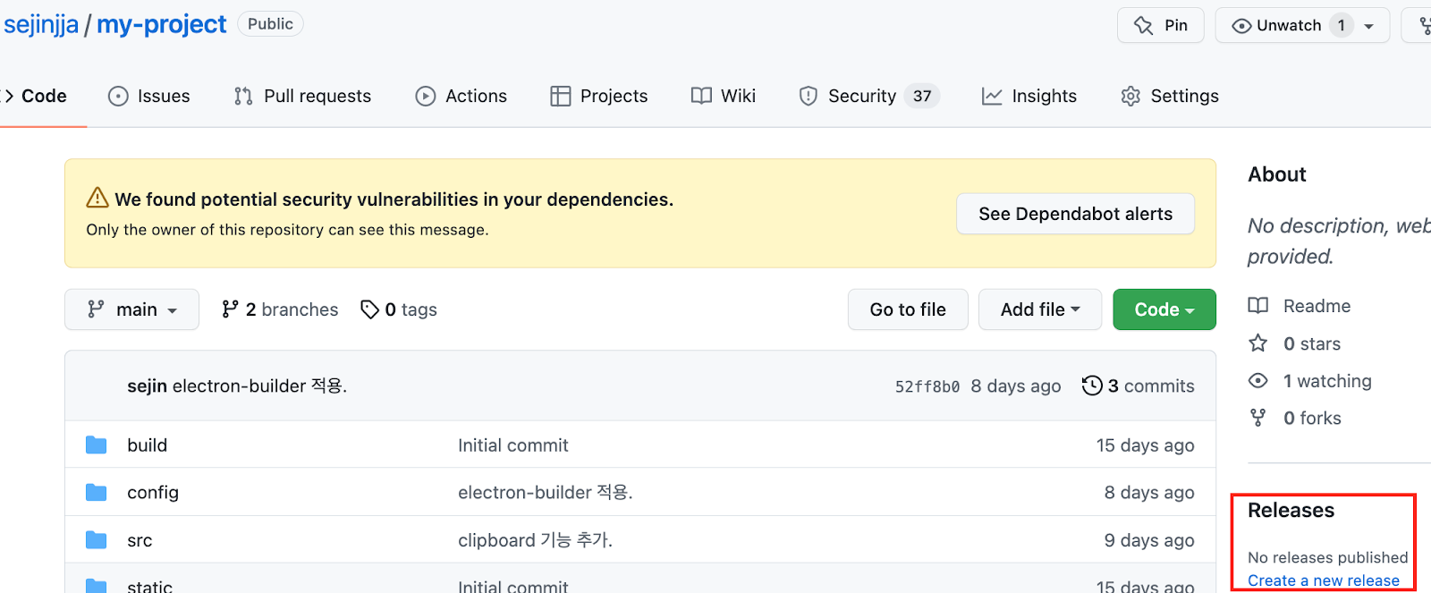Click the star icon in About
Image resolution: width=1431 pixels, height=593 pixels.
click(x=1258, y=343)
